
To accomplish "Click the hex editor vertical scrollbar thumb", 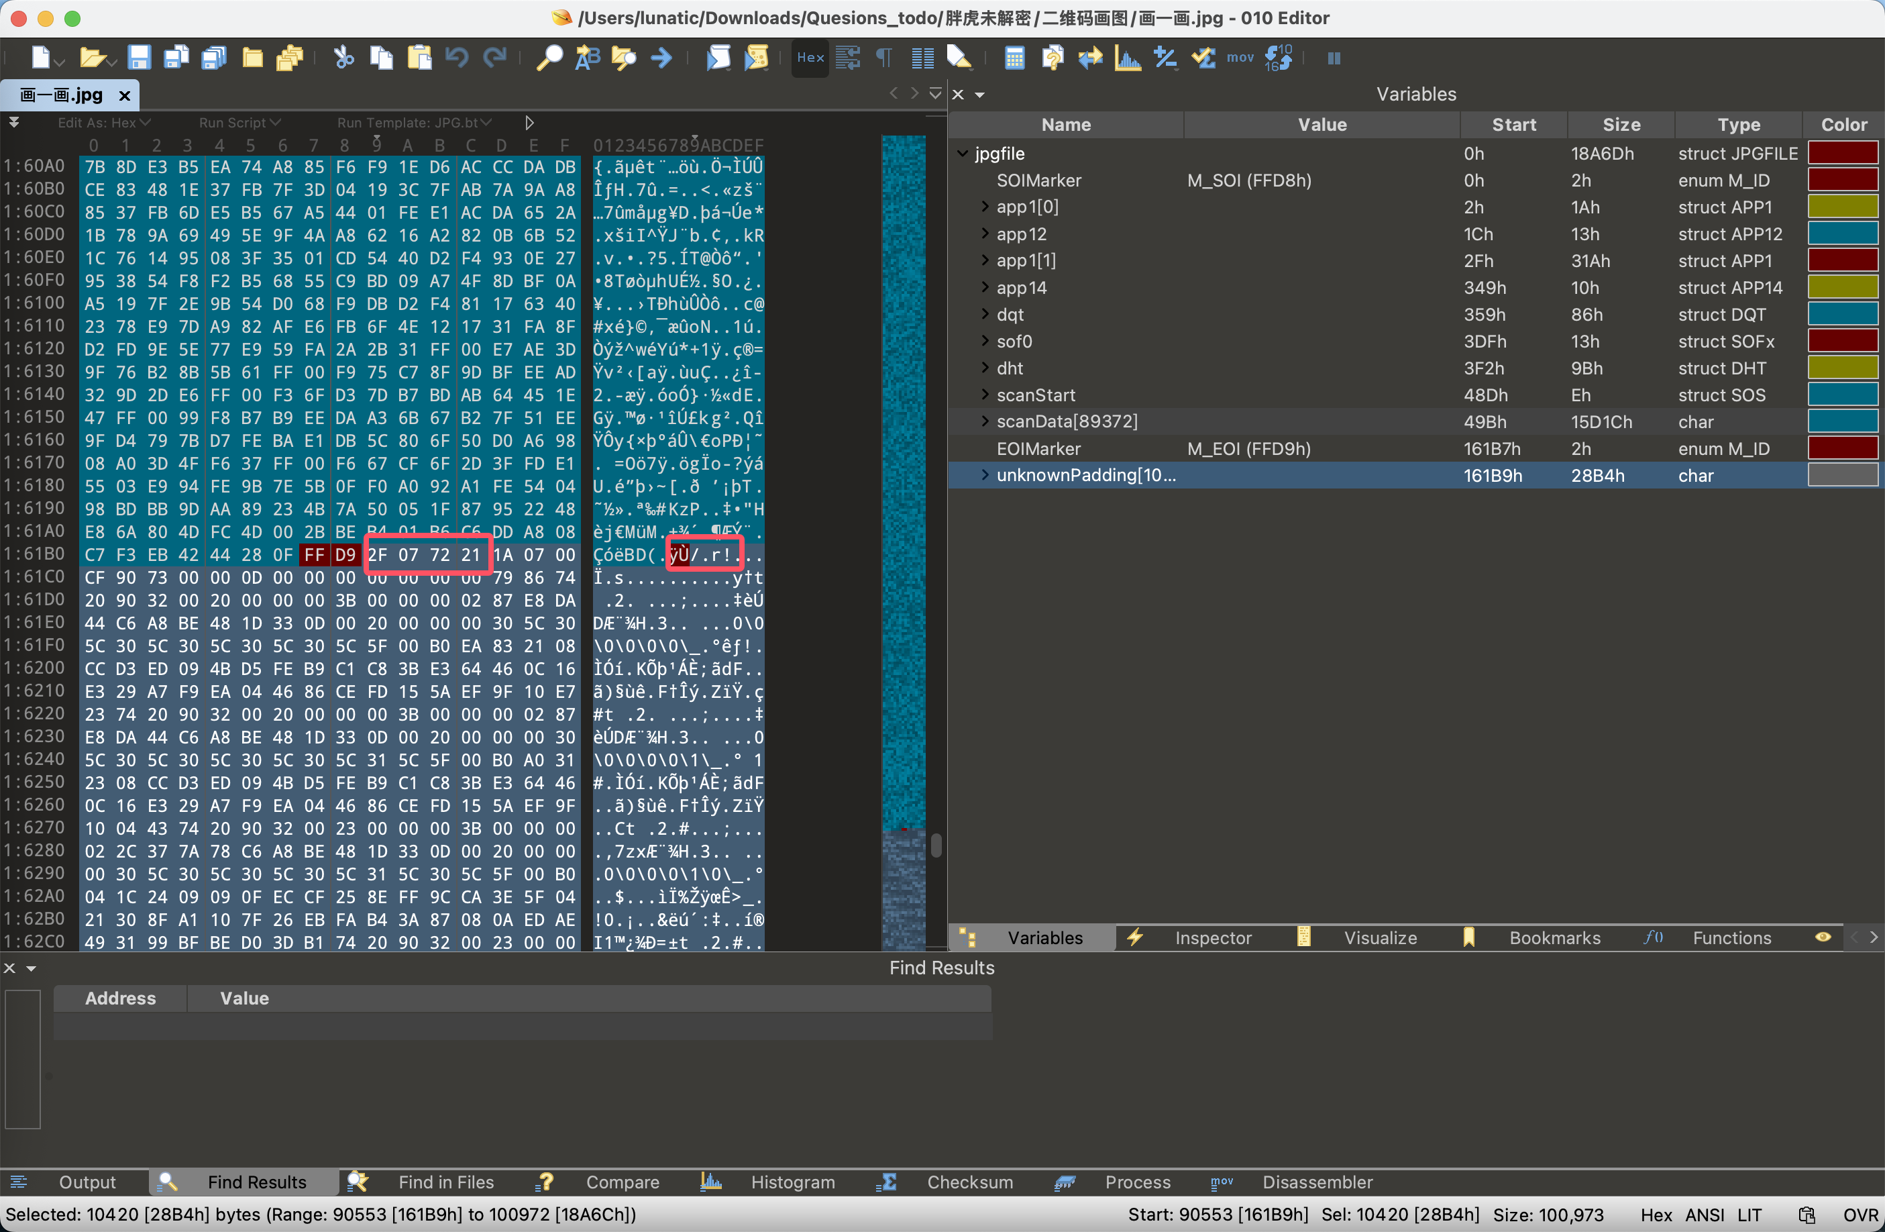I will coord(936,845).
